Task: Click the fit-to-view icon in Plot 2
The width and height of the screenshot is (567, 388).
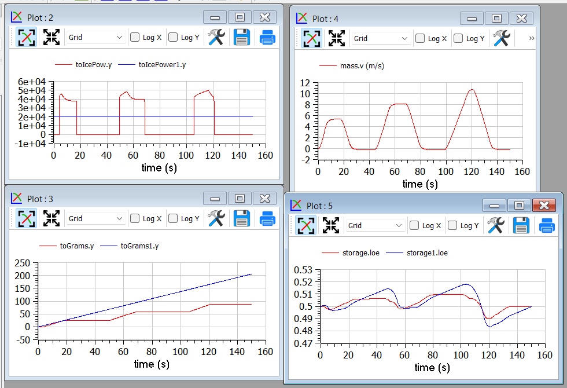Action: (x=26, y=38)
